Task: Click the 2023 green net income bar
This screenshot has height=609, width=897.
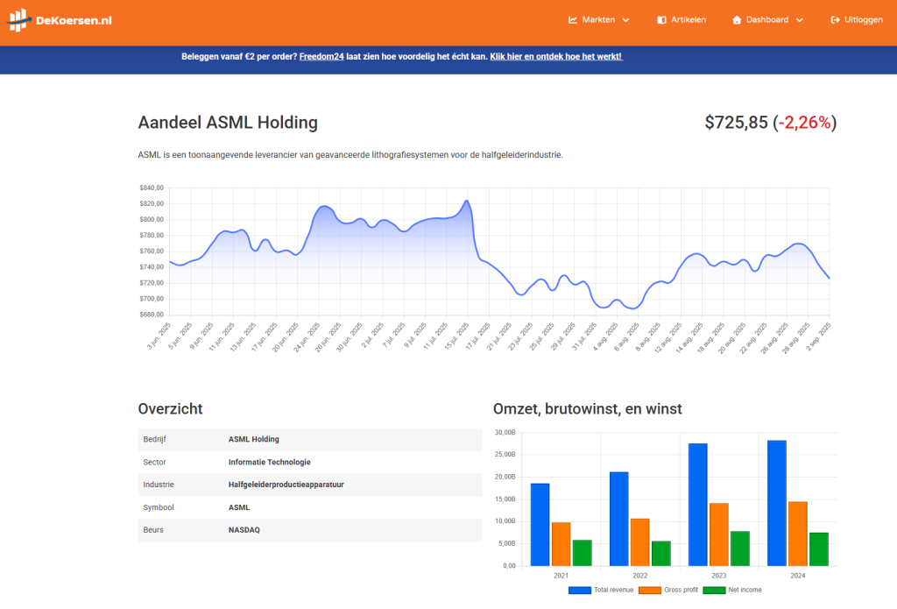Action: tap(739, 548)
